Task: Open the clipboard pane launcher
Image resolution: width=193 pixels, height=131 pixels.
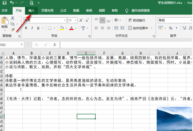Action: (x=19, y=36)
